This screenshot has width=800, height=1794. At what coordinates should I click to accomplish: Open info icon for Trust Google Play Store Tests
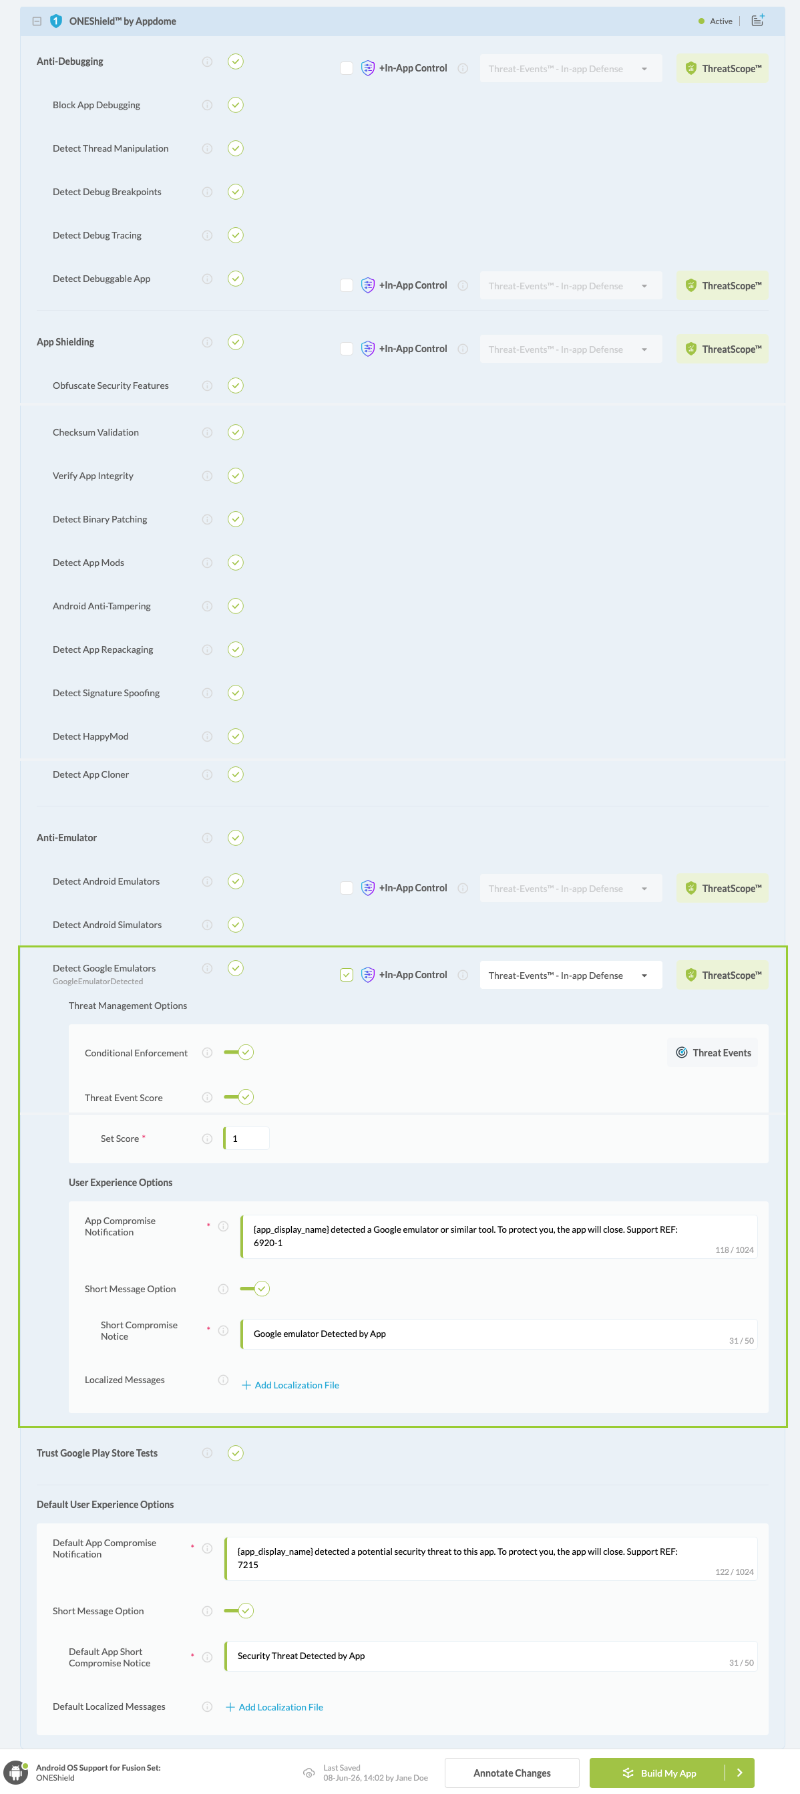[207, 1453]
